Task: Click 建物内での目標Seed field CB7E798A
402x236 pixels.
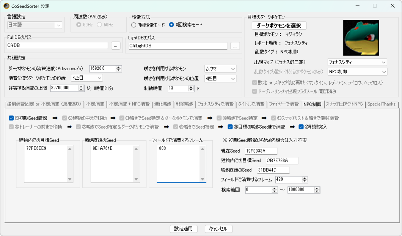Action: point(282,161)
